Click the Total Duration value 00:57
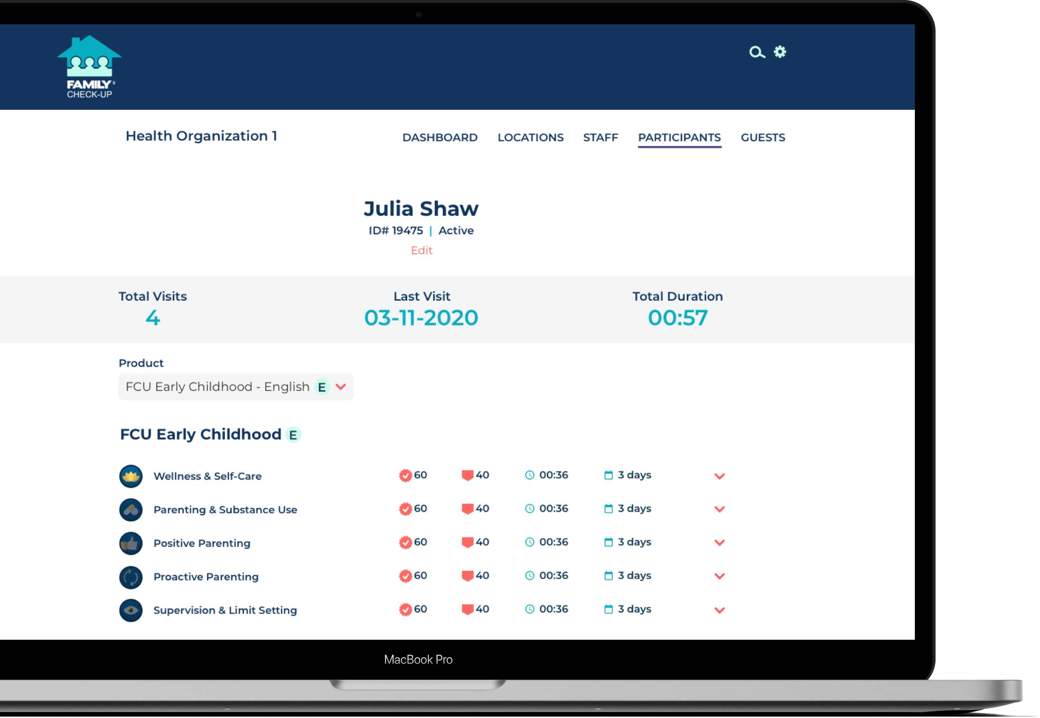1040x718 pixels. click(678, 318)
